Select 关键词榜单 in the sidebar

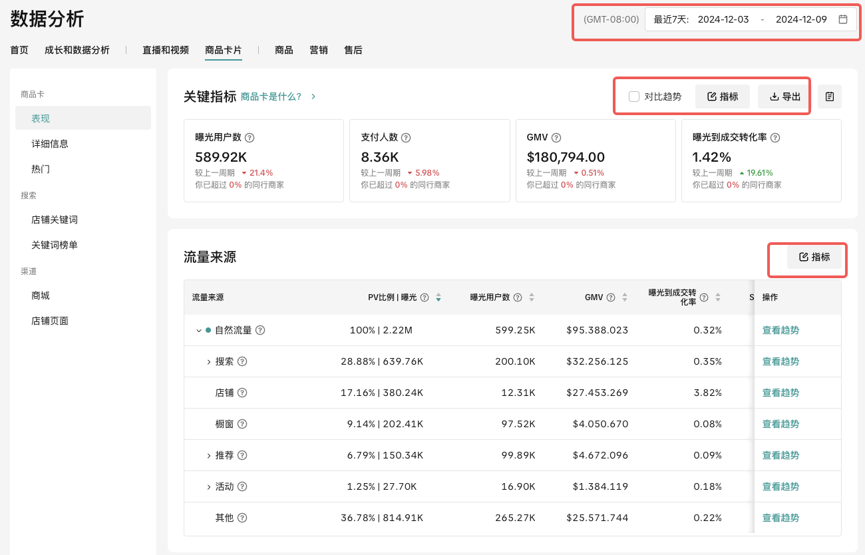(55, 245)
